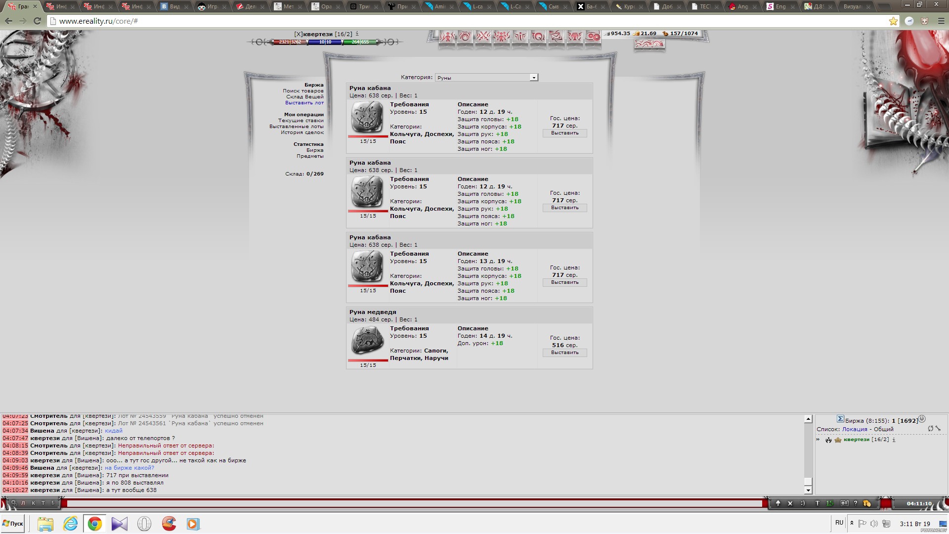Screen dimensions: 949x534
Task: Open the Категория dropdown showing Руны
Action: tap(487, 78)
